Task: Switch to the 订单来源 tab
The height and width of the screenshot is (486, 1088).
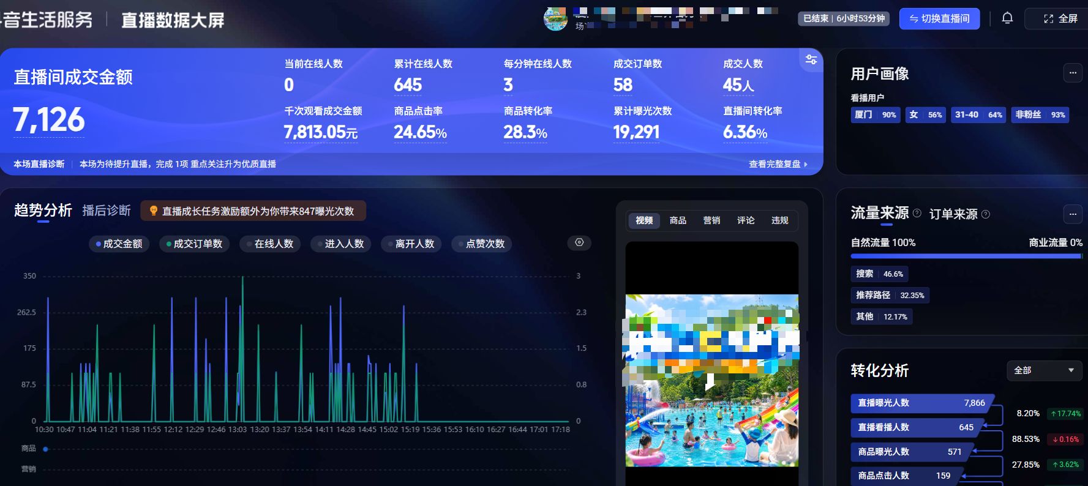Action: click(x=953, y=214)
